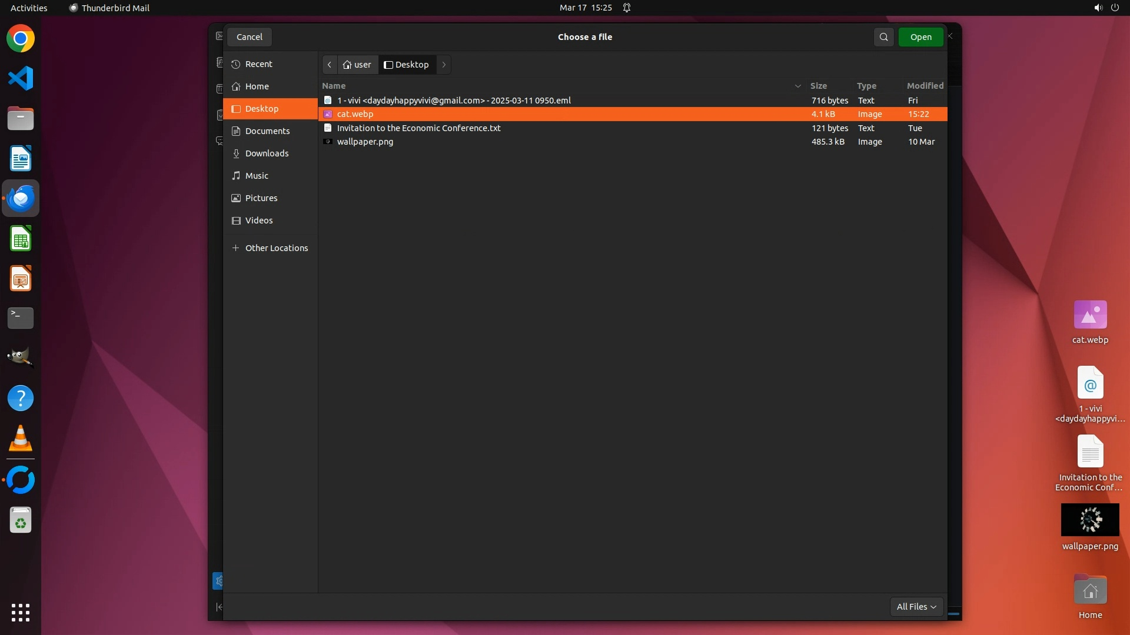Click the notification bell in top bar
The width and height of the screenshot is (1130, 635).
point(627,8)
